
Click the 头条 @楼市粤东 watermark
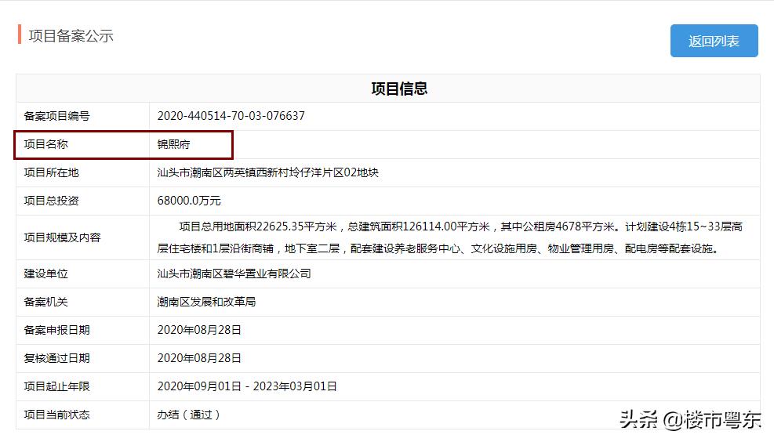coord(690,420)
